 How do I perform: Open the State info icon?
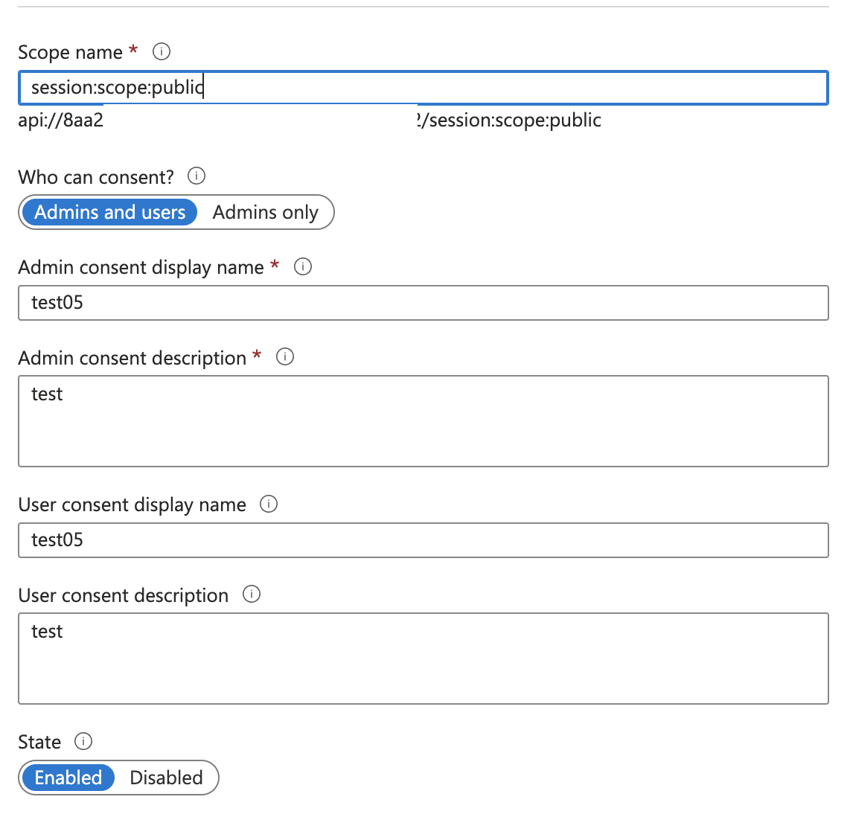[x=83, y=741]
